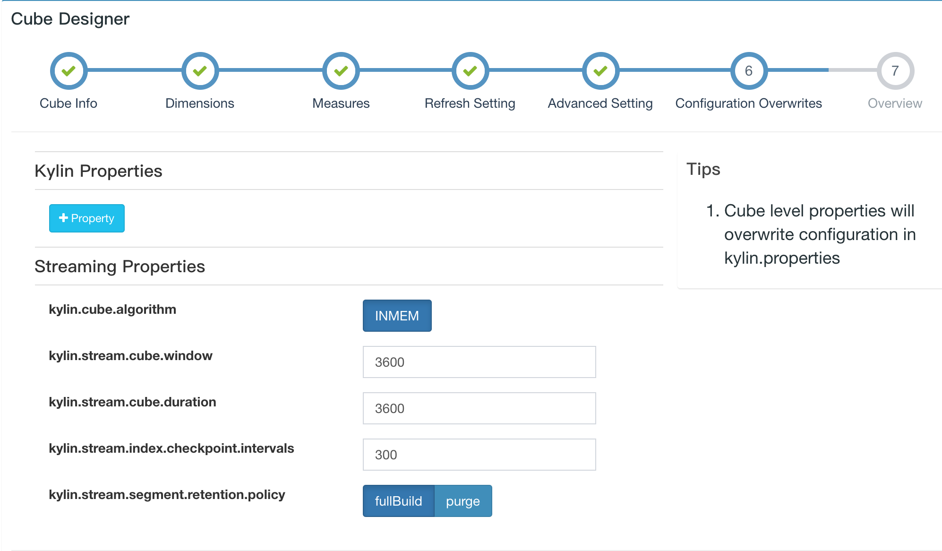Click the Cube Info step checkmark circle

click(x=69, y=71)
